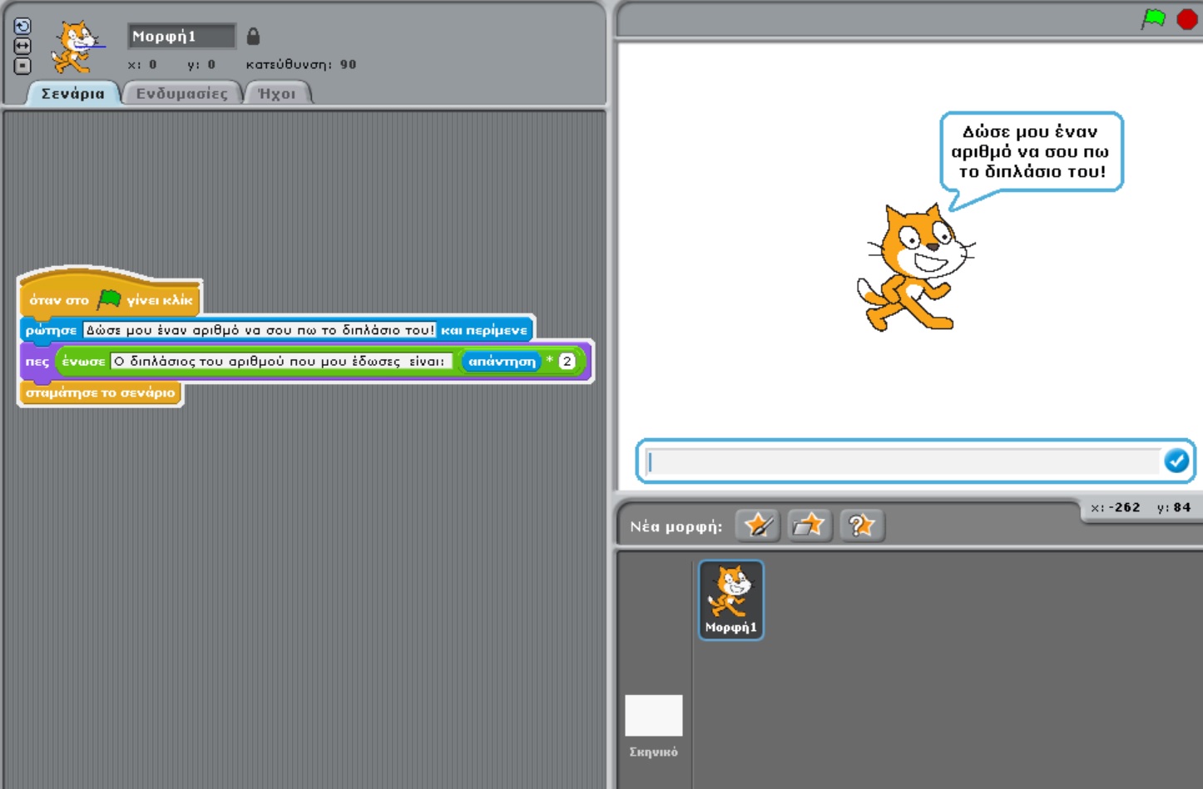Image resolution: width=1203 pixels, height=789 pixels.
Task: Click the 'Νέα μορφή:' label
Action: [676, 526]
